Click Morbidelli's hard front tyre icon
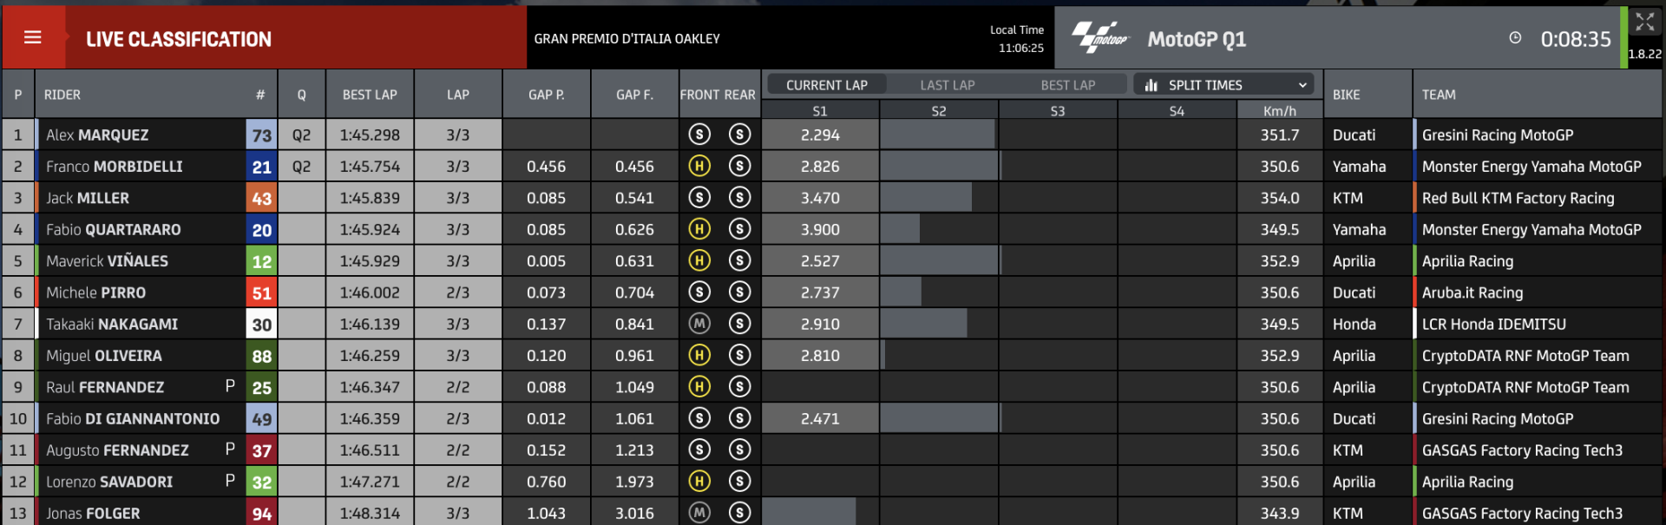Viewport: 1666px width, 525px height. coord(699,166)
